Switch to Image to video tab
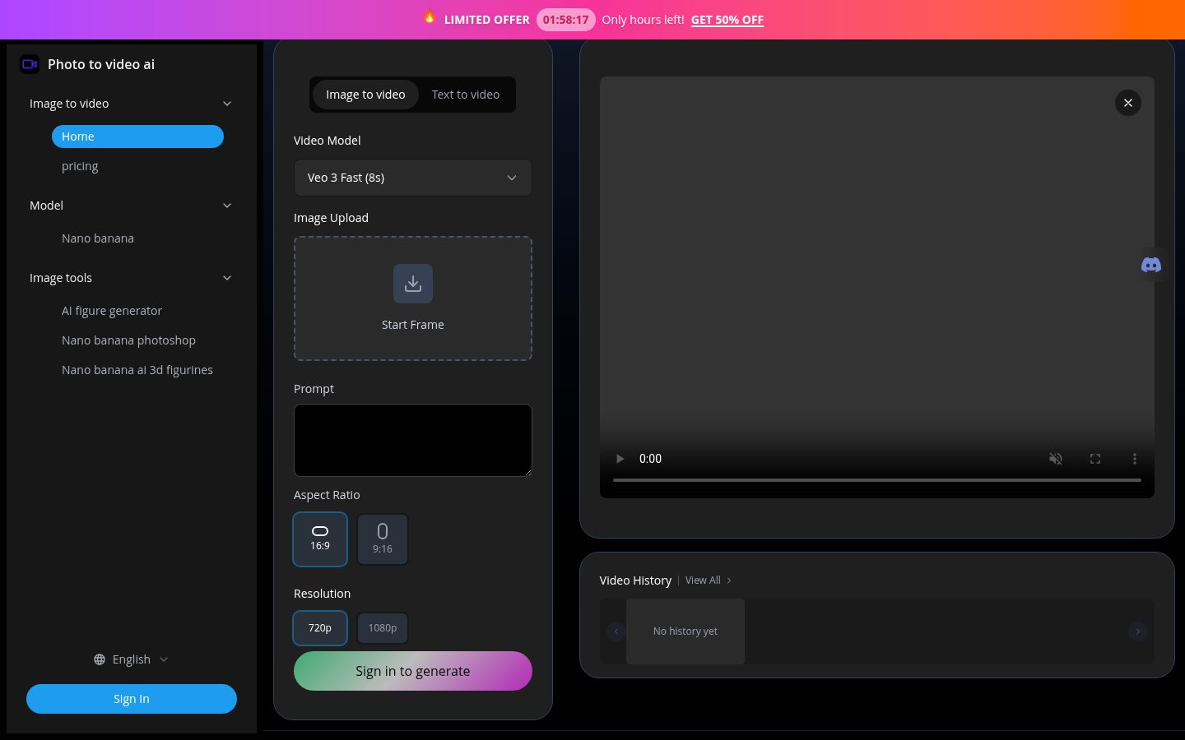 365,95
